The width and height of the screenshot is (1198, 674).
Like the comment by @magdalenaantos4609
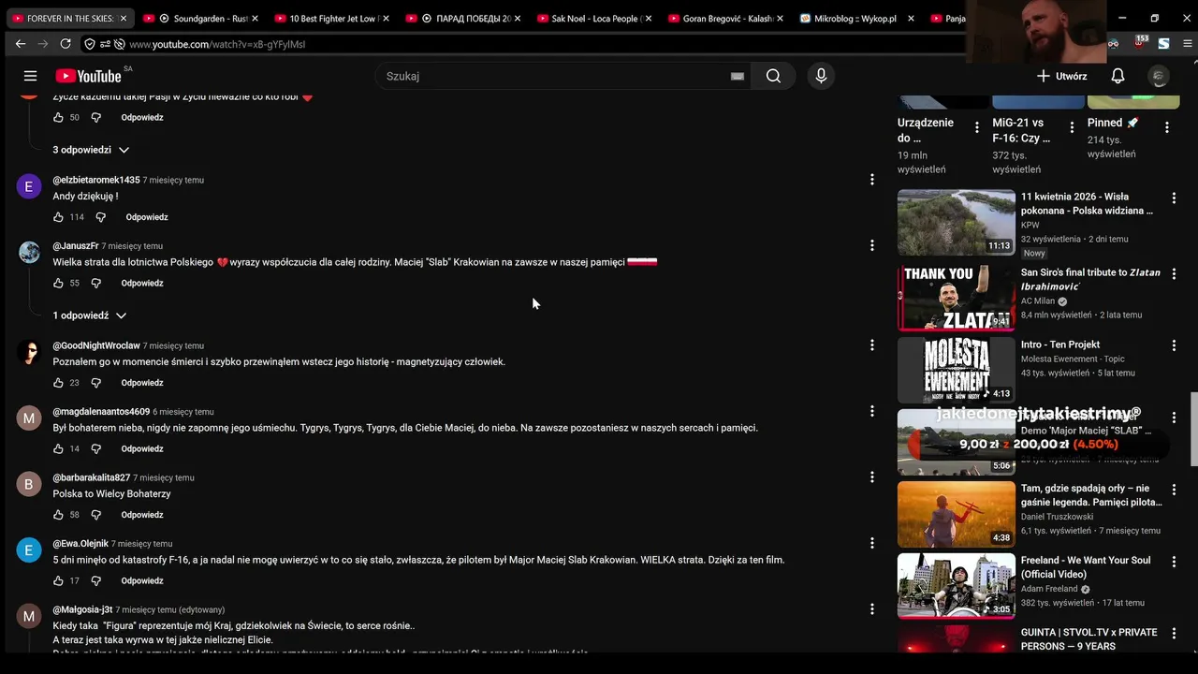(x=58, y=448)
